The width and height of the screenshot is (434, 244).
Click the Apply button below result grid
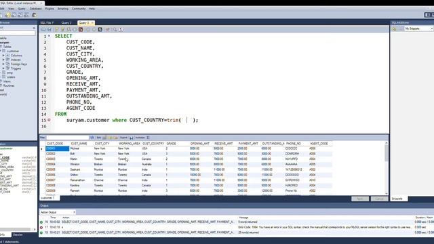click(x=360, y=199)
